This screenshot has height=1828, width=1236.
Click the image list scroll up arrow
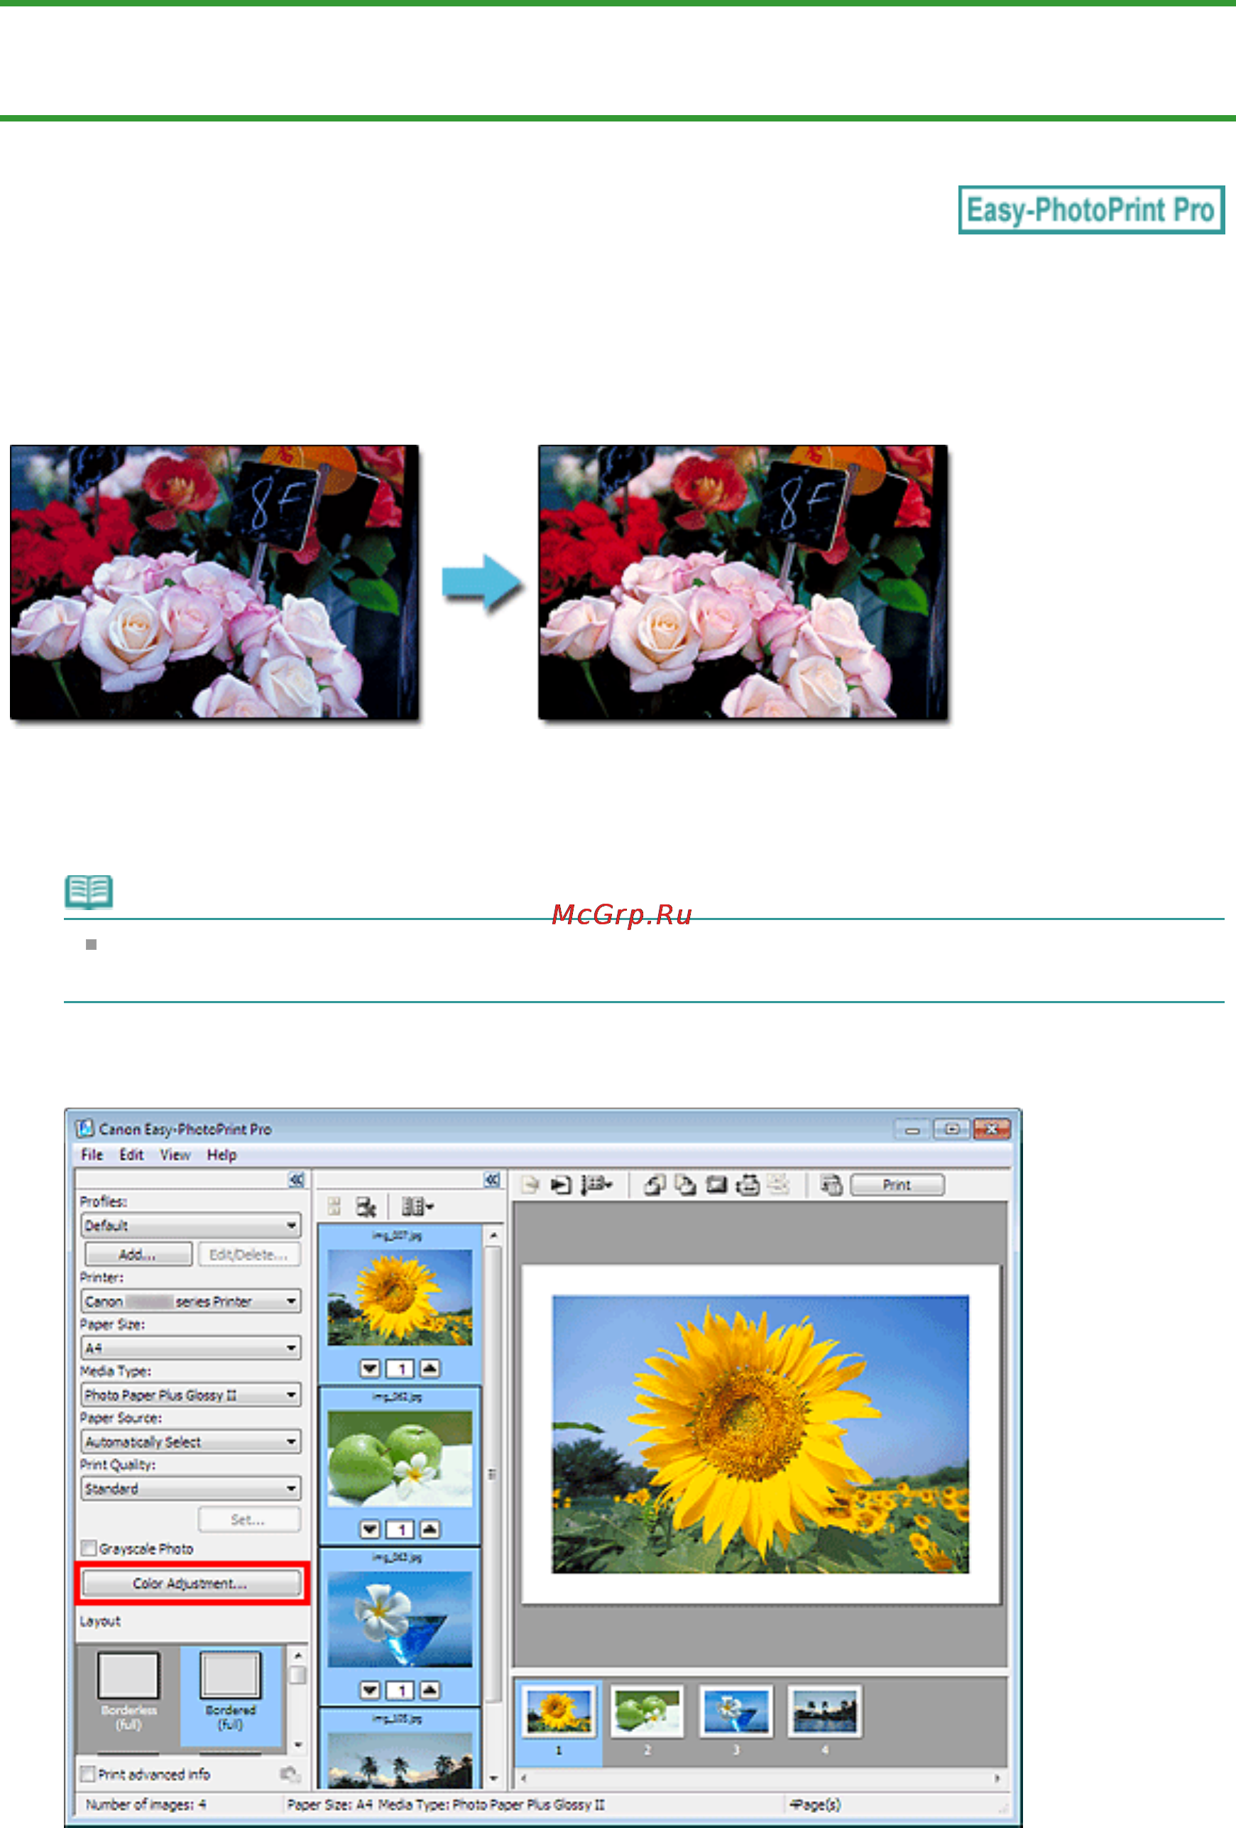coord(493,1235)
